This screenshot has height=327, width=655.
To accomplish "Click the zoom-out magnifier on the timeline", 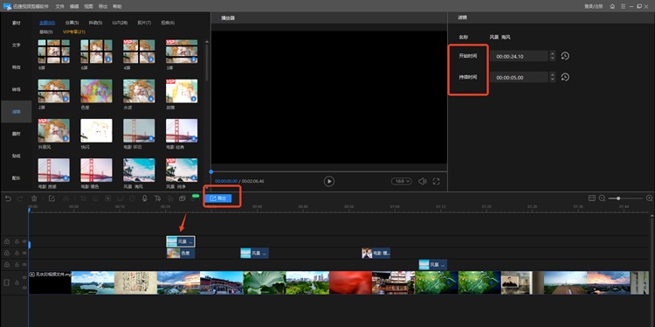I will [x=602, y=198].
